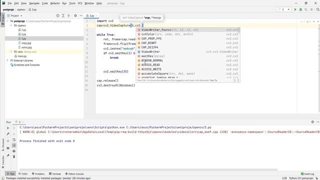This screenshot has height=180, width=320.
Task: Rerun the program in Run panel
Action: 8,128
